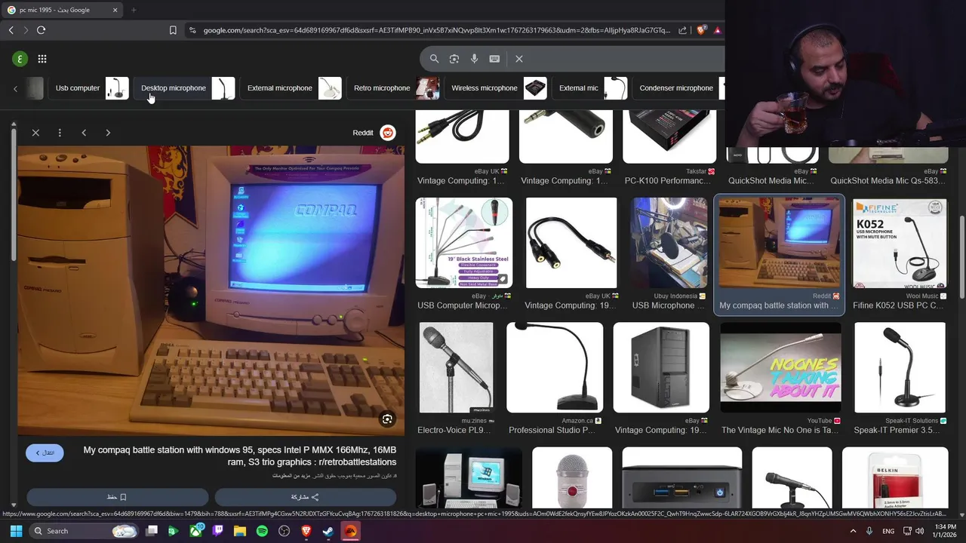Open Belkin adapter package thumbnail
Viewport: 966px width, 543px height.
click(x=895, y=478)
